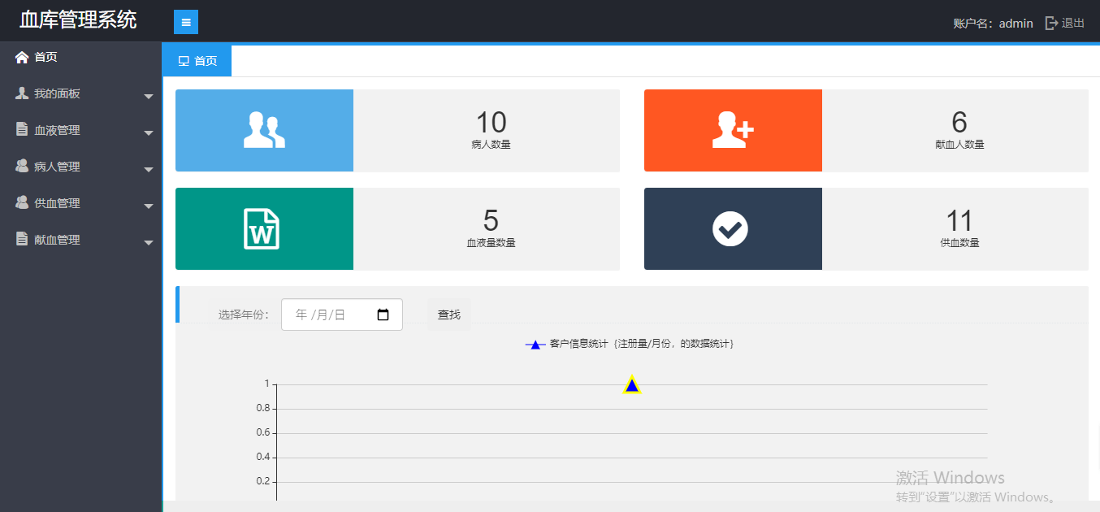Click the 退出 logout link
The height and width of the screenshot is (512, 1100).
(x=1073, y=23)
